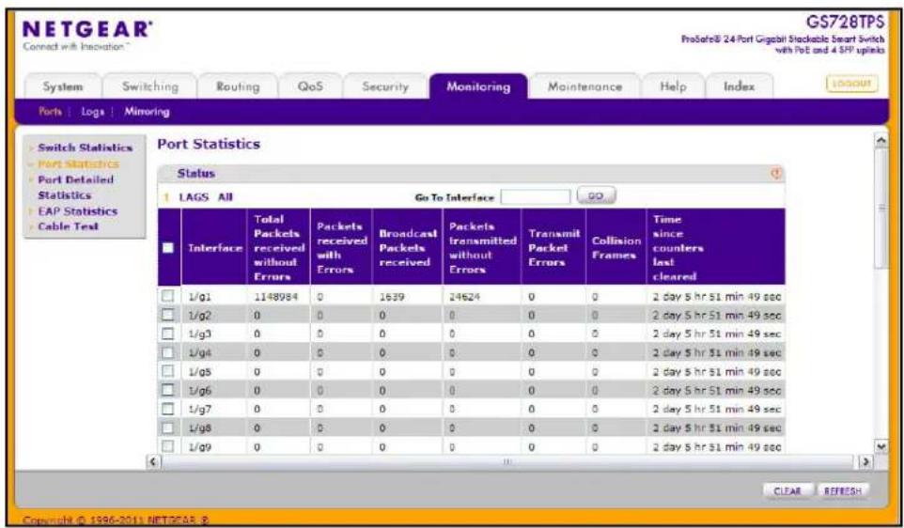Viewport: 904px width, 528px height.
Task: Check the box for interface 1/g8
Action: (x=168, y=427)
